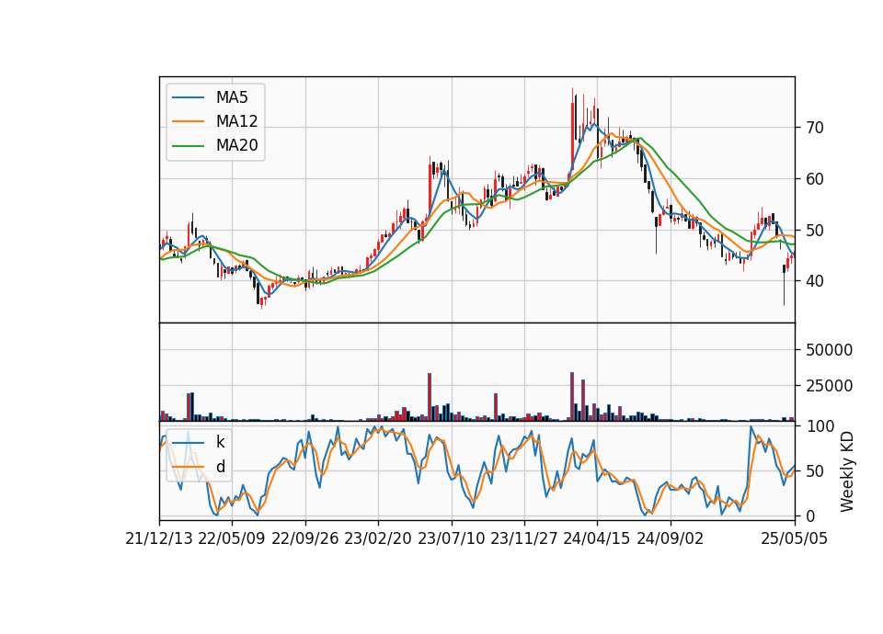Viewport: 883px width, 634px height.
Task: Click the blue MA5 legend line sample
Action: point(188,97)
